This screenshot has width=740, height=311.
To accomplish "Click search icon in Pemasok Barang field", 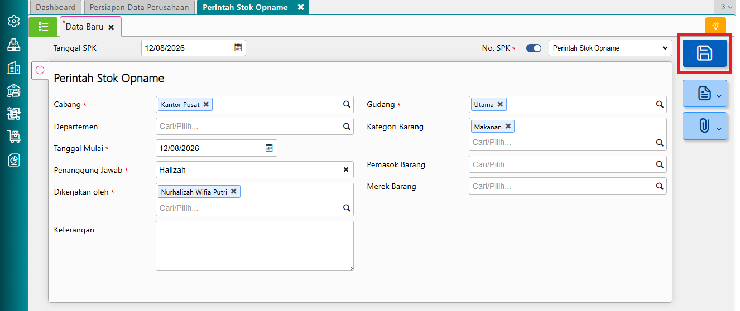I will (x=660, y=164).
